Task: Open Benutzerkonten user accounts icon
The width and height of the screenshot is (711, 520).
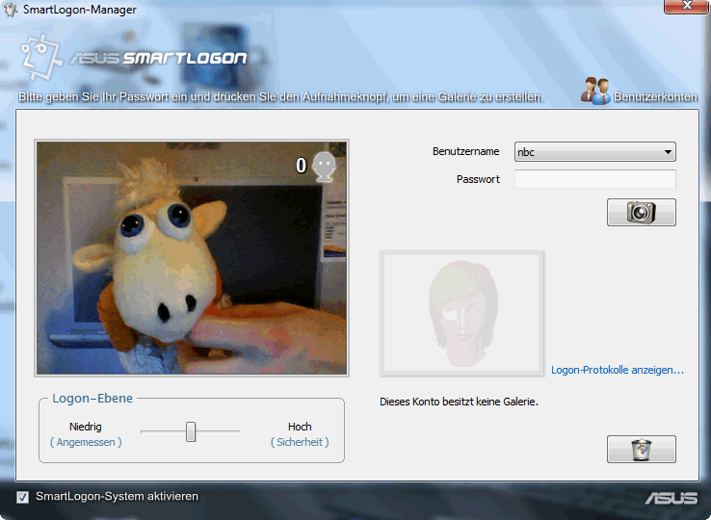Action: tap(595, 91)
